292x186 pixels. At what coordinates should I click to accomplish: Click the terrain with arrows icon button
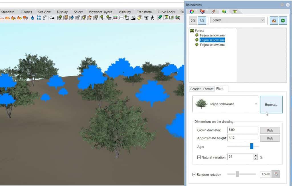pyautogui.click(x=274, y=21)
